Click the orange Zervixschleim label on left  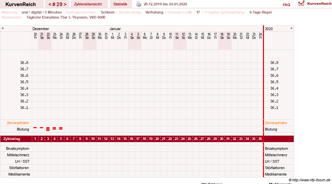18,123
